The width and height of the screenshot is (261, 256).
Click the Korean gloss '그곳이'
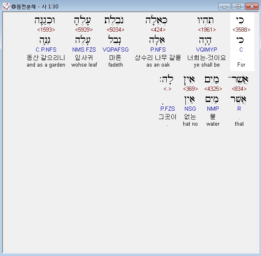[167, 117]
